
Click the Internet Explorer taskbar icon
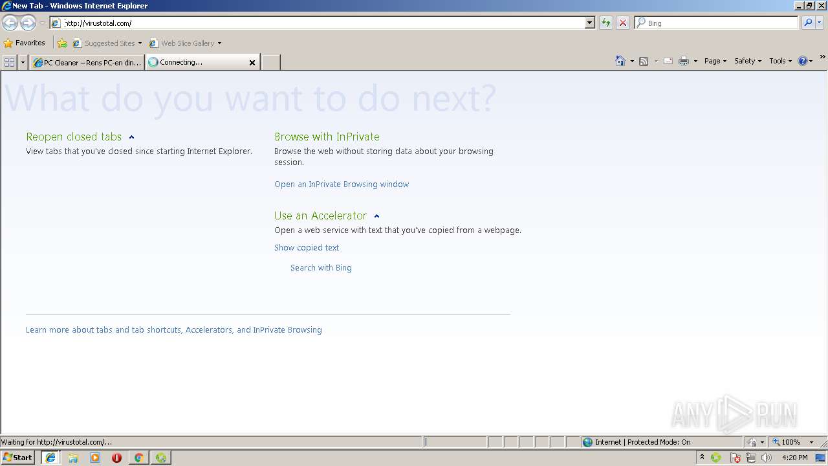click(50, 458)
